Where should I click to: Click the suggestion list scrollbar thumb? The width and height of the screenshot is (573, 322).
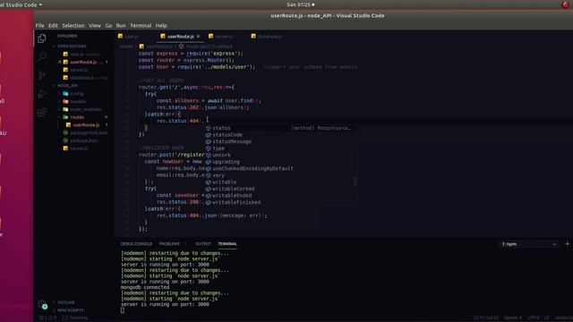[x=355, y=182]
